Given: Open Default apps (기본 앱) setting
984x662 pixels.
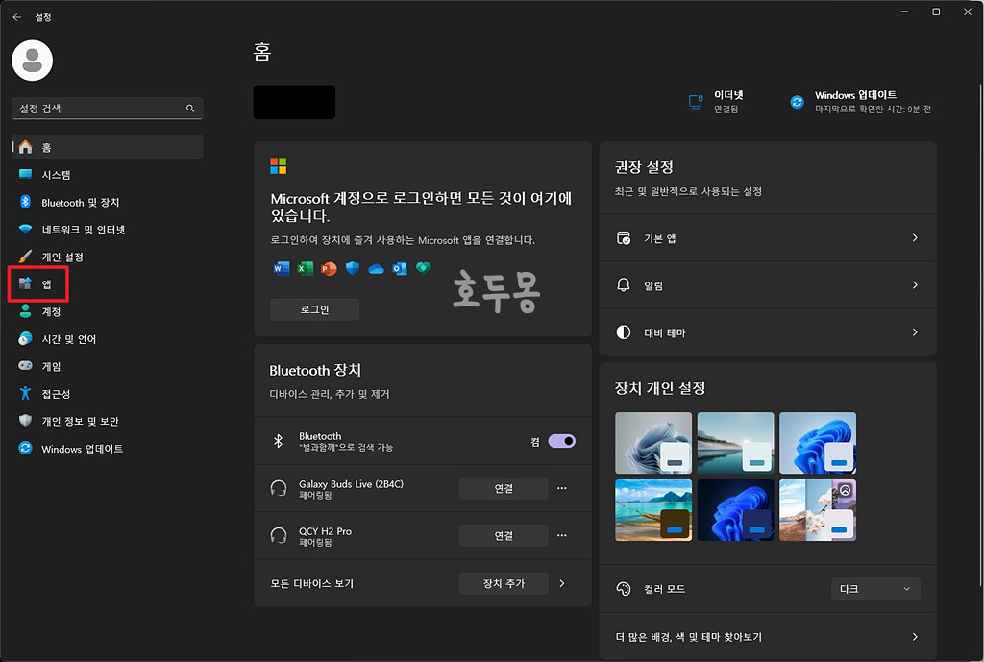Looking at the screenshot, I should click(768, 238).
